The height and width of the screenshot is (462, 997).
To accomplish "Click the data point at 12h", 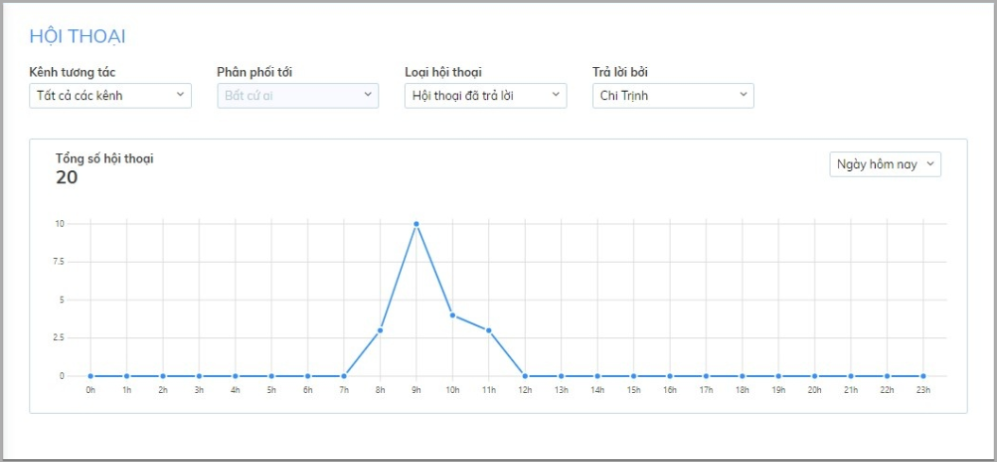I will click(525, 376).
